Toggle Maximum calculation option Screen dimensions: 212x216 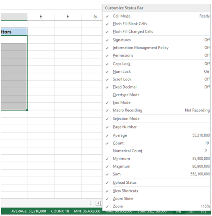(x=157, y=166)
